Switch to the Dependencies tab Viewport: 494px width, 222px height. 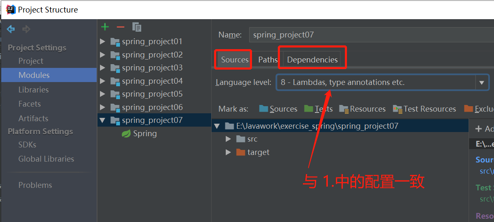click(x=312, y=60)
